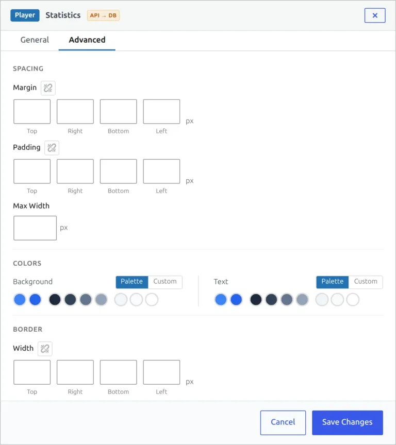Select Palette mode for Text color
This screenshot has width=396, height=445.
click(333, 282)
